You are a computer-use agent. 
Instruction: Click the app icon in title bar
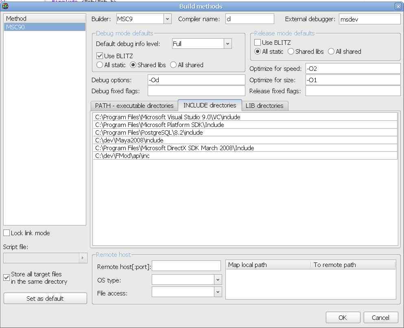pyautogui.click(x=5, y=6)
